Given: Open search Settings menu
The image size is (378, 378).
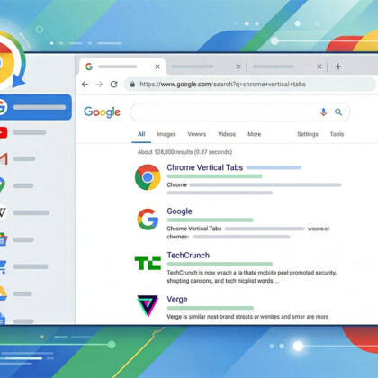Looking at the screenshot, I should 308,134.
